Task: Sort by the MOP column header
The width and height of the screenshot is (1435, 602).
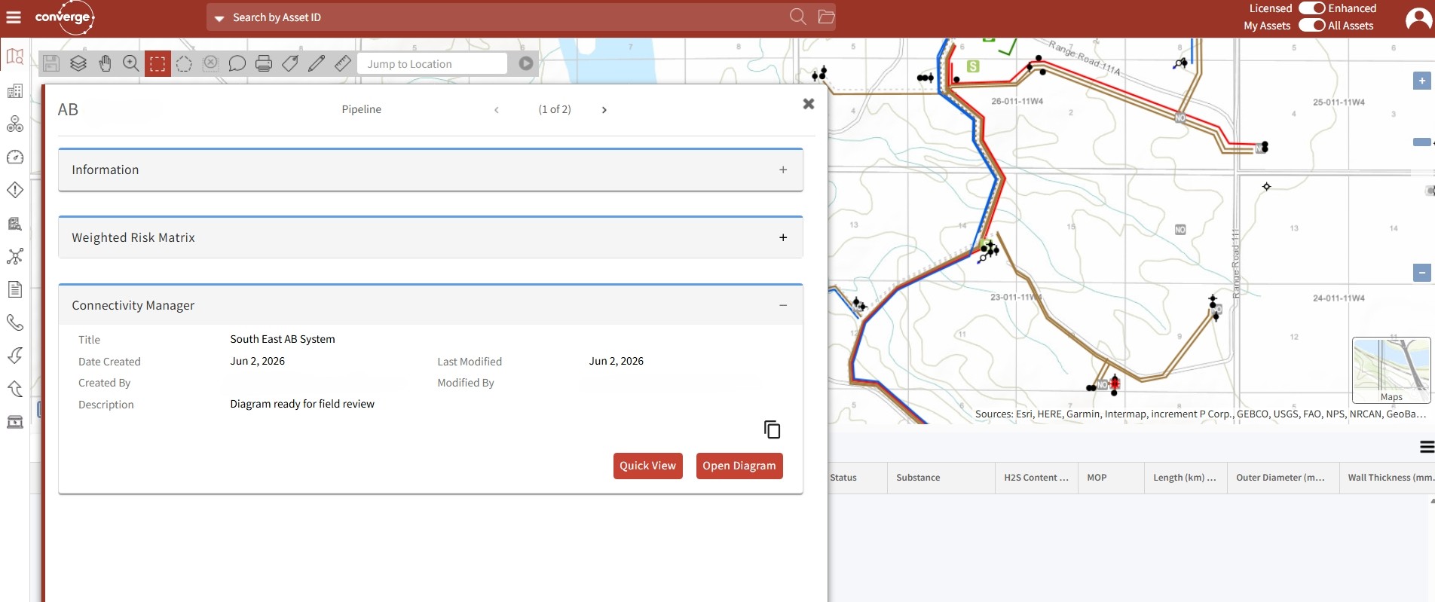Action: [x=1111, y=478]
